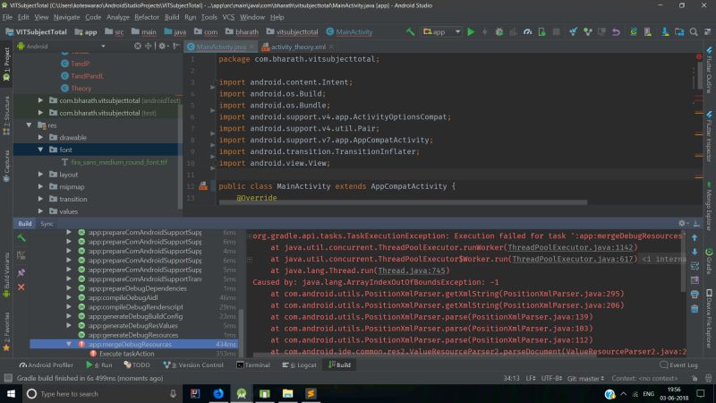Toggle tool window bars icon in status bar corner
This screenshot has width=716, height=403.
[8, 378]
